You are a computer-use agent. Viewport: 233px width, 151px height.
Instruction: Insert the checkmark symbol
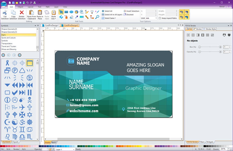[x=15, y=93]
